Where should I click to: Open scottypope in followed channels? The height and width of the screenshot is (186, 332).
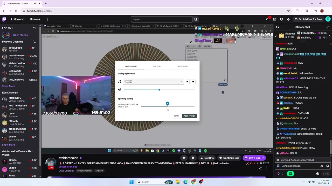click(20, 49)
